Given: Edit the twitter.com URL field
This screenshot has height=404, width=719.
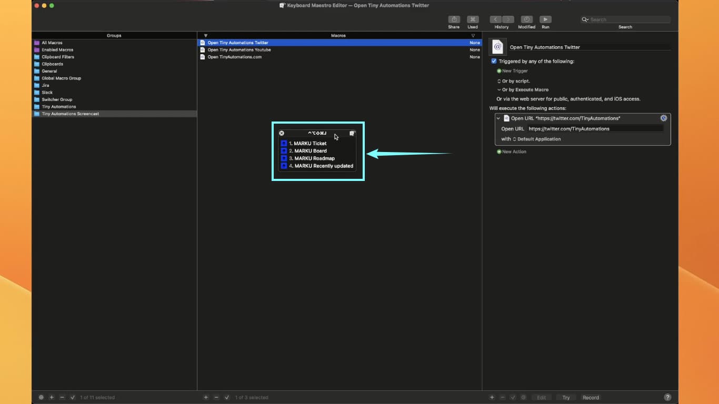Looking at the screenshot, I should 595,128.
